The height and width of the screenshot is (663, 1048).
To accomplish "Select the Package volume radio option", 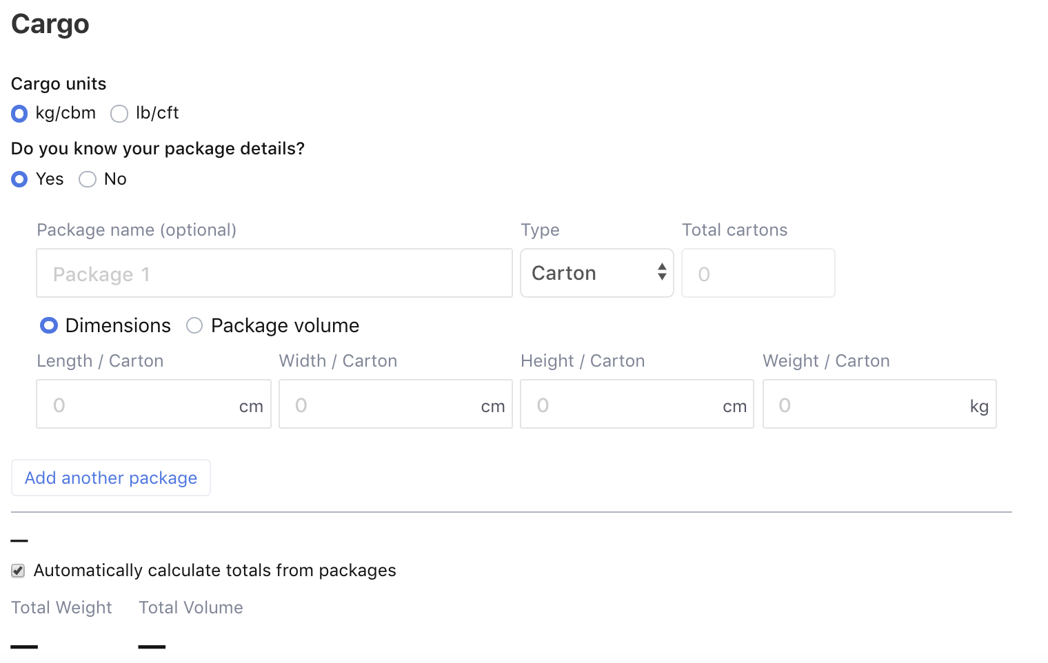I will pos(194,325).
